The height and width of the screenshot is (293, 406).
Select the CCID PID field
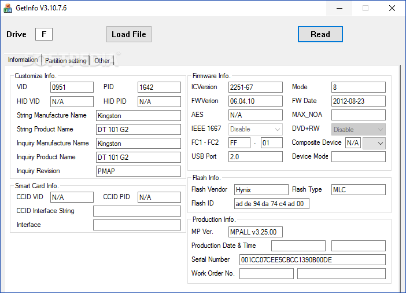159,197
